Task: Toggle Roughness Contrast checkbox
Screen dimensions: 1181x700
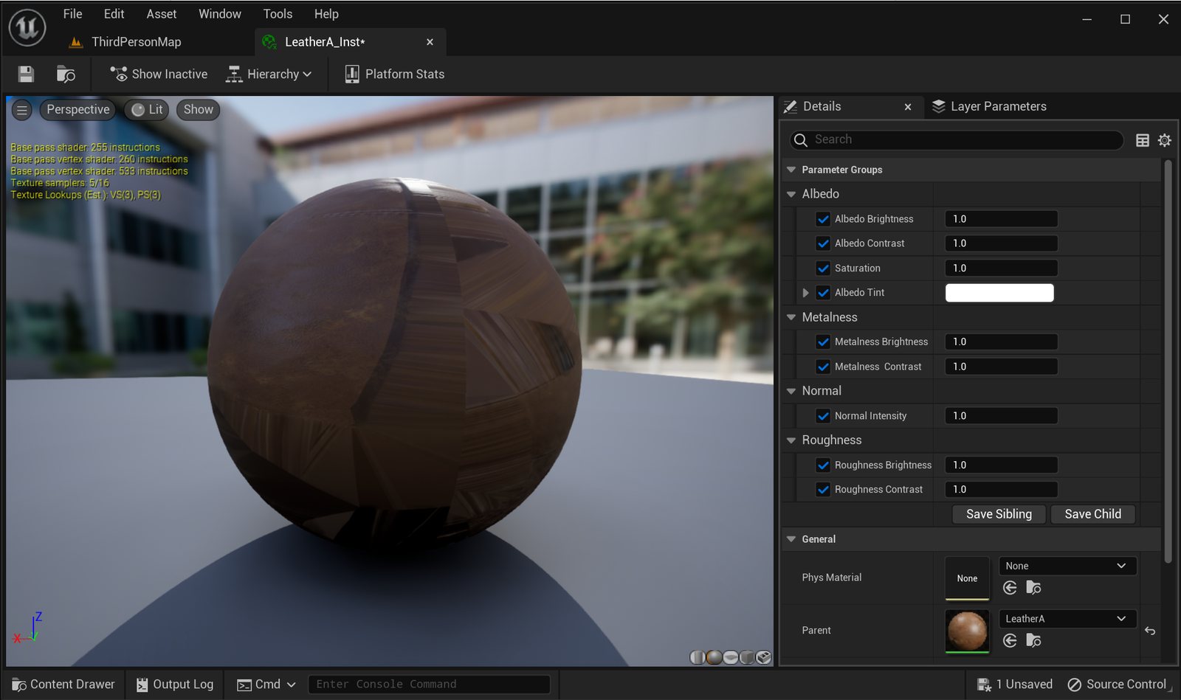Action: [x=823, y=490]
